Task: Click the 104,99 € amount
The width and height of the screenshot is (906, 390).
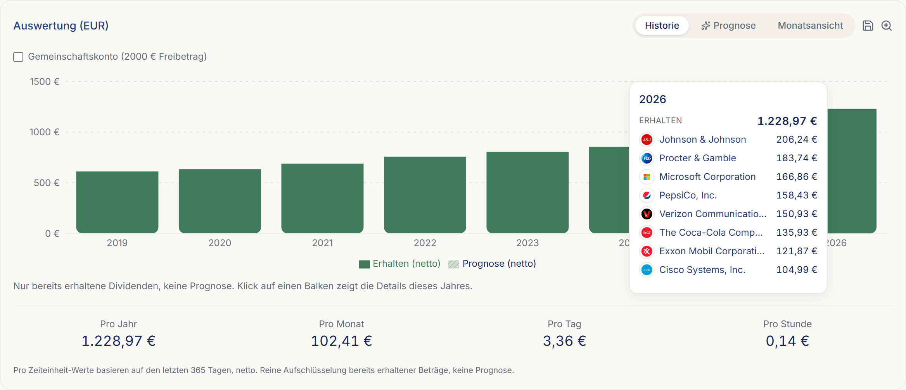Action: coord(797,270)
